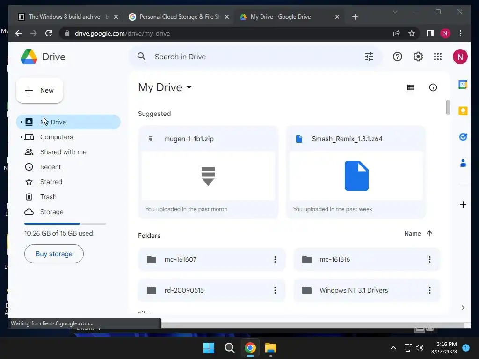Open Drive settings gear
This screenshot has height=359, width=479.
coord(418,57)
